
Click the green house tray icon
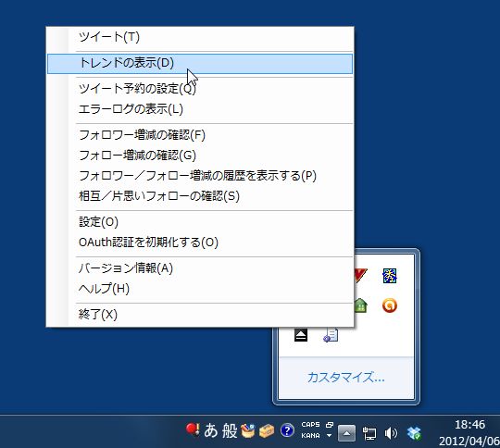(360, 305)
